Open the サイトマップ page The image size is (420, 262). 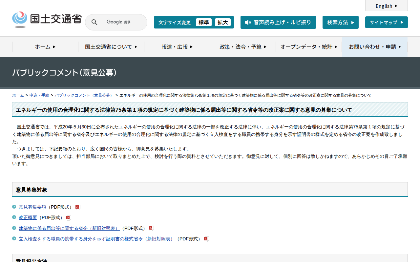(386, 22)
